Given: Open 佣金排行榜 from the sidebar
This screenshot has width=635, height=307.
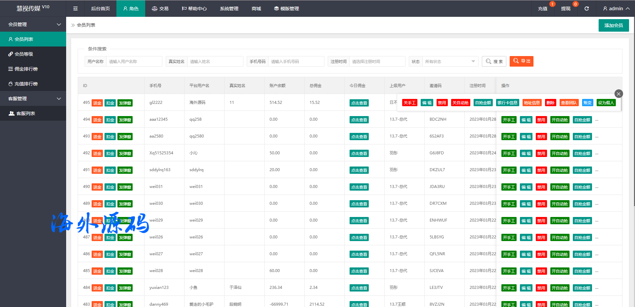Looking at the screenshot, I should [x=26, y=69].
